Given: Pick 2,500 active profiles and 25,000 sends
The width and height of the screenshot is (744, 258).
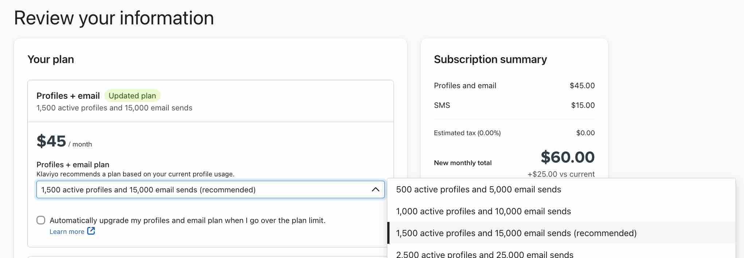Looking at the screenshot, I should [x=485, y=254].
